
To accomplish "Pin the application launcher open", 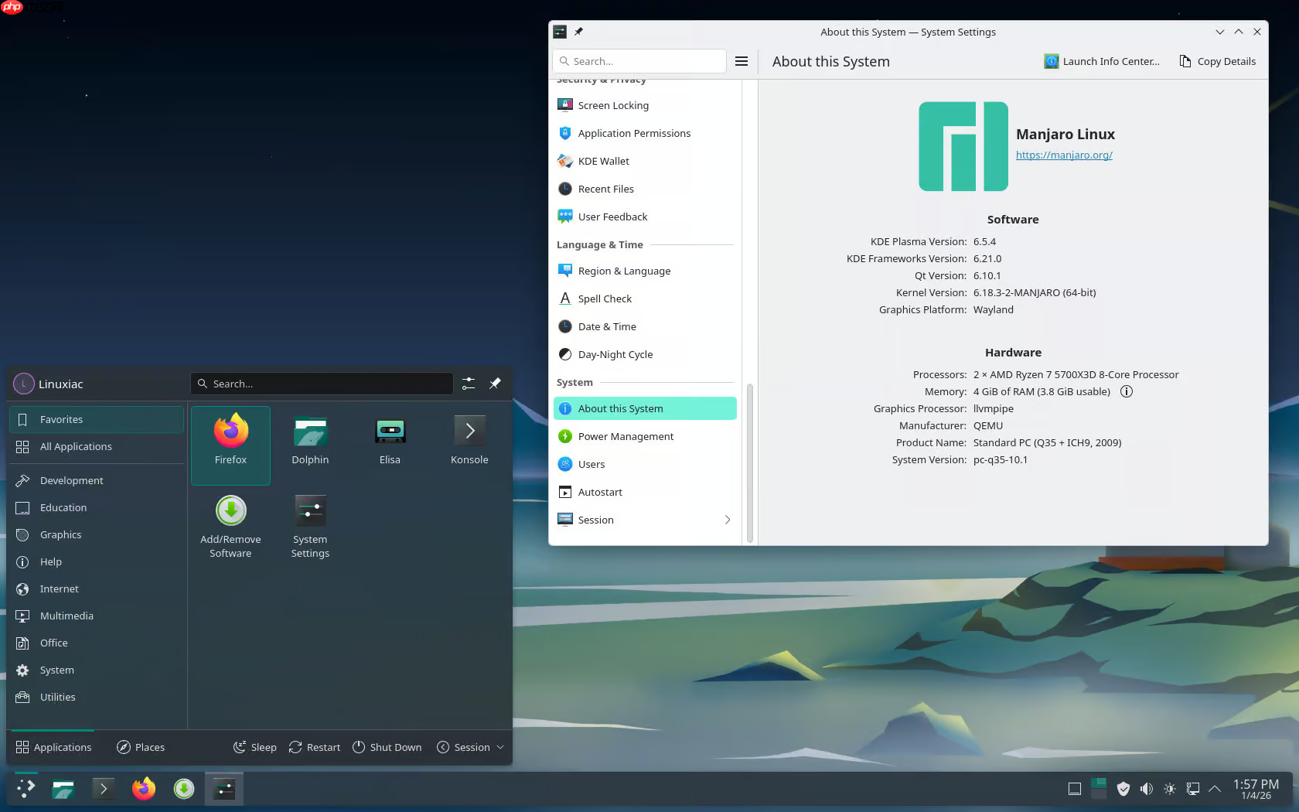I will pos(495,384).
